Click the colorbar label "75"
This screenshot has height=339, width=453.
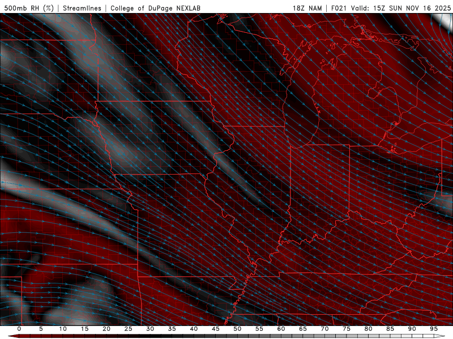(347, 329)
